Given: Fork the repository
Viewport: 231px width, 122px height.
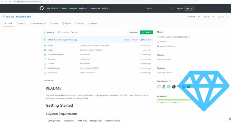Looking at the screenshot, I should tap(221, 17).
